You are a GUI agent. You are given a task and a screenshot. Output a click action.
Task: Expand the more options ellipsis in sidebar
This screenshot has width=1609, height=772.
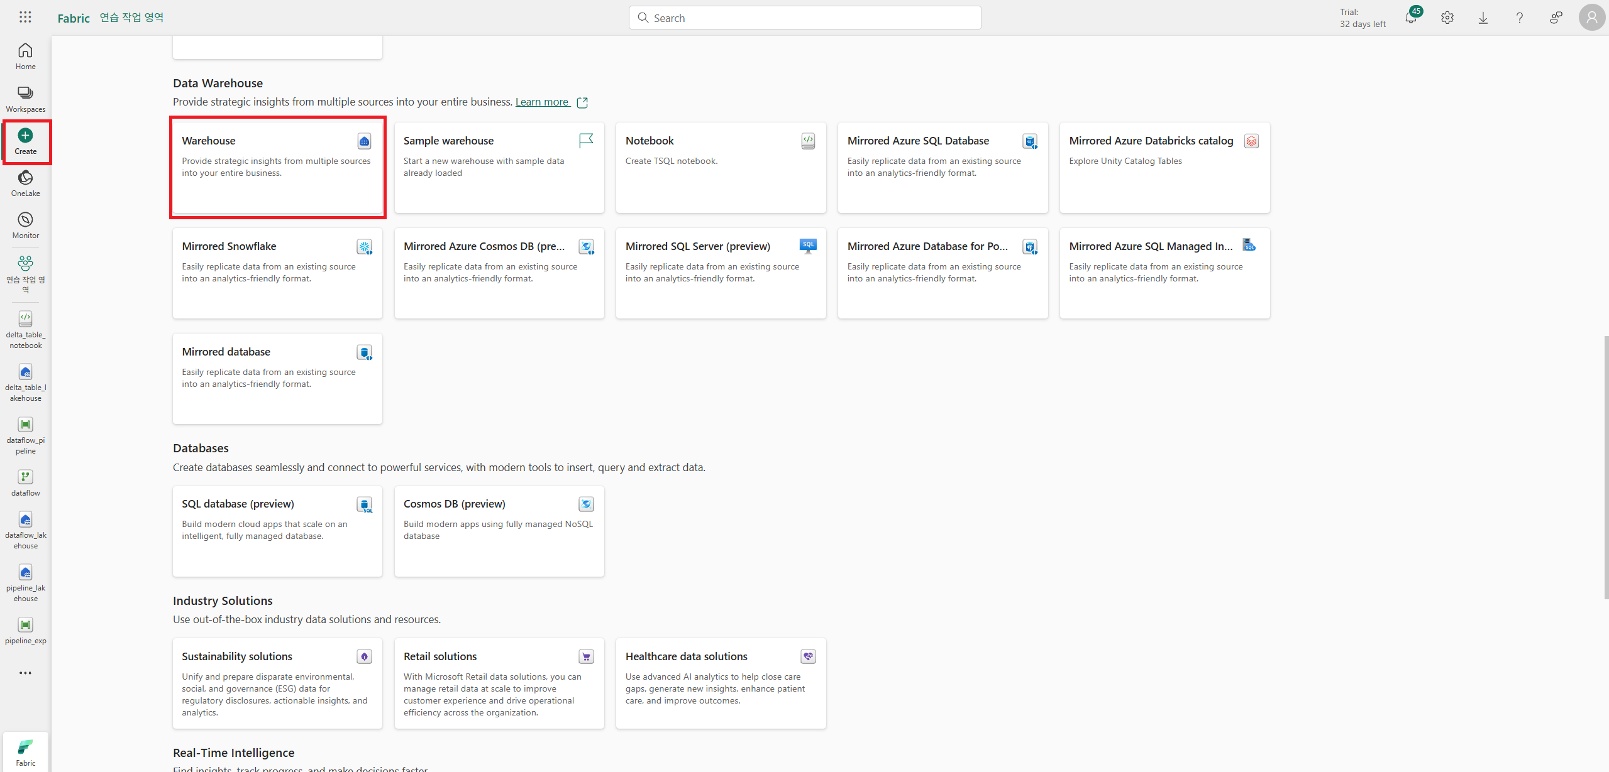[25, 673]
